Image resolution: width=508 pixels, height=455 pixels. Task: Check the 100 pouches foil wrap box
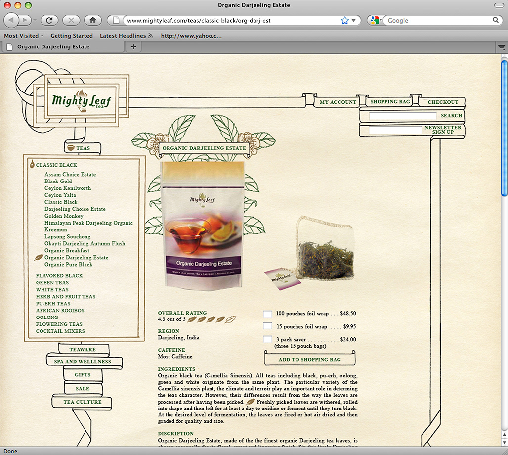(268, 314)
